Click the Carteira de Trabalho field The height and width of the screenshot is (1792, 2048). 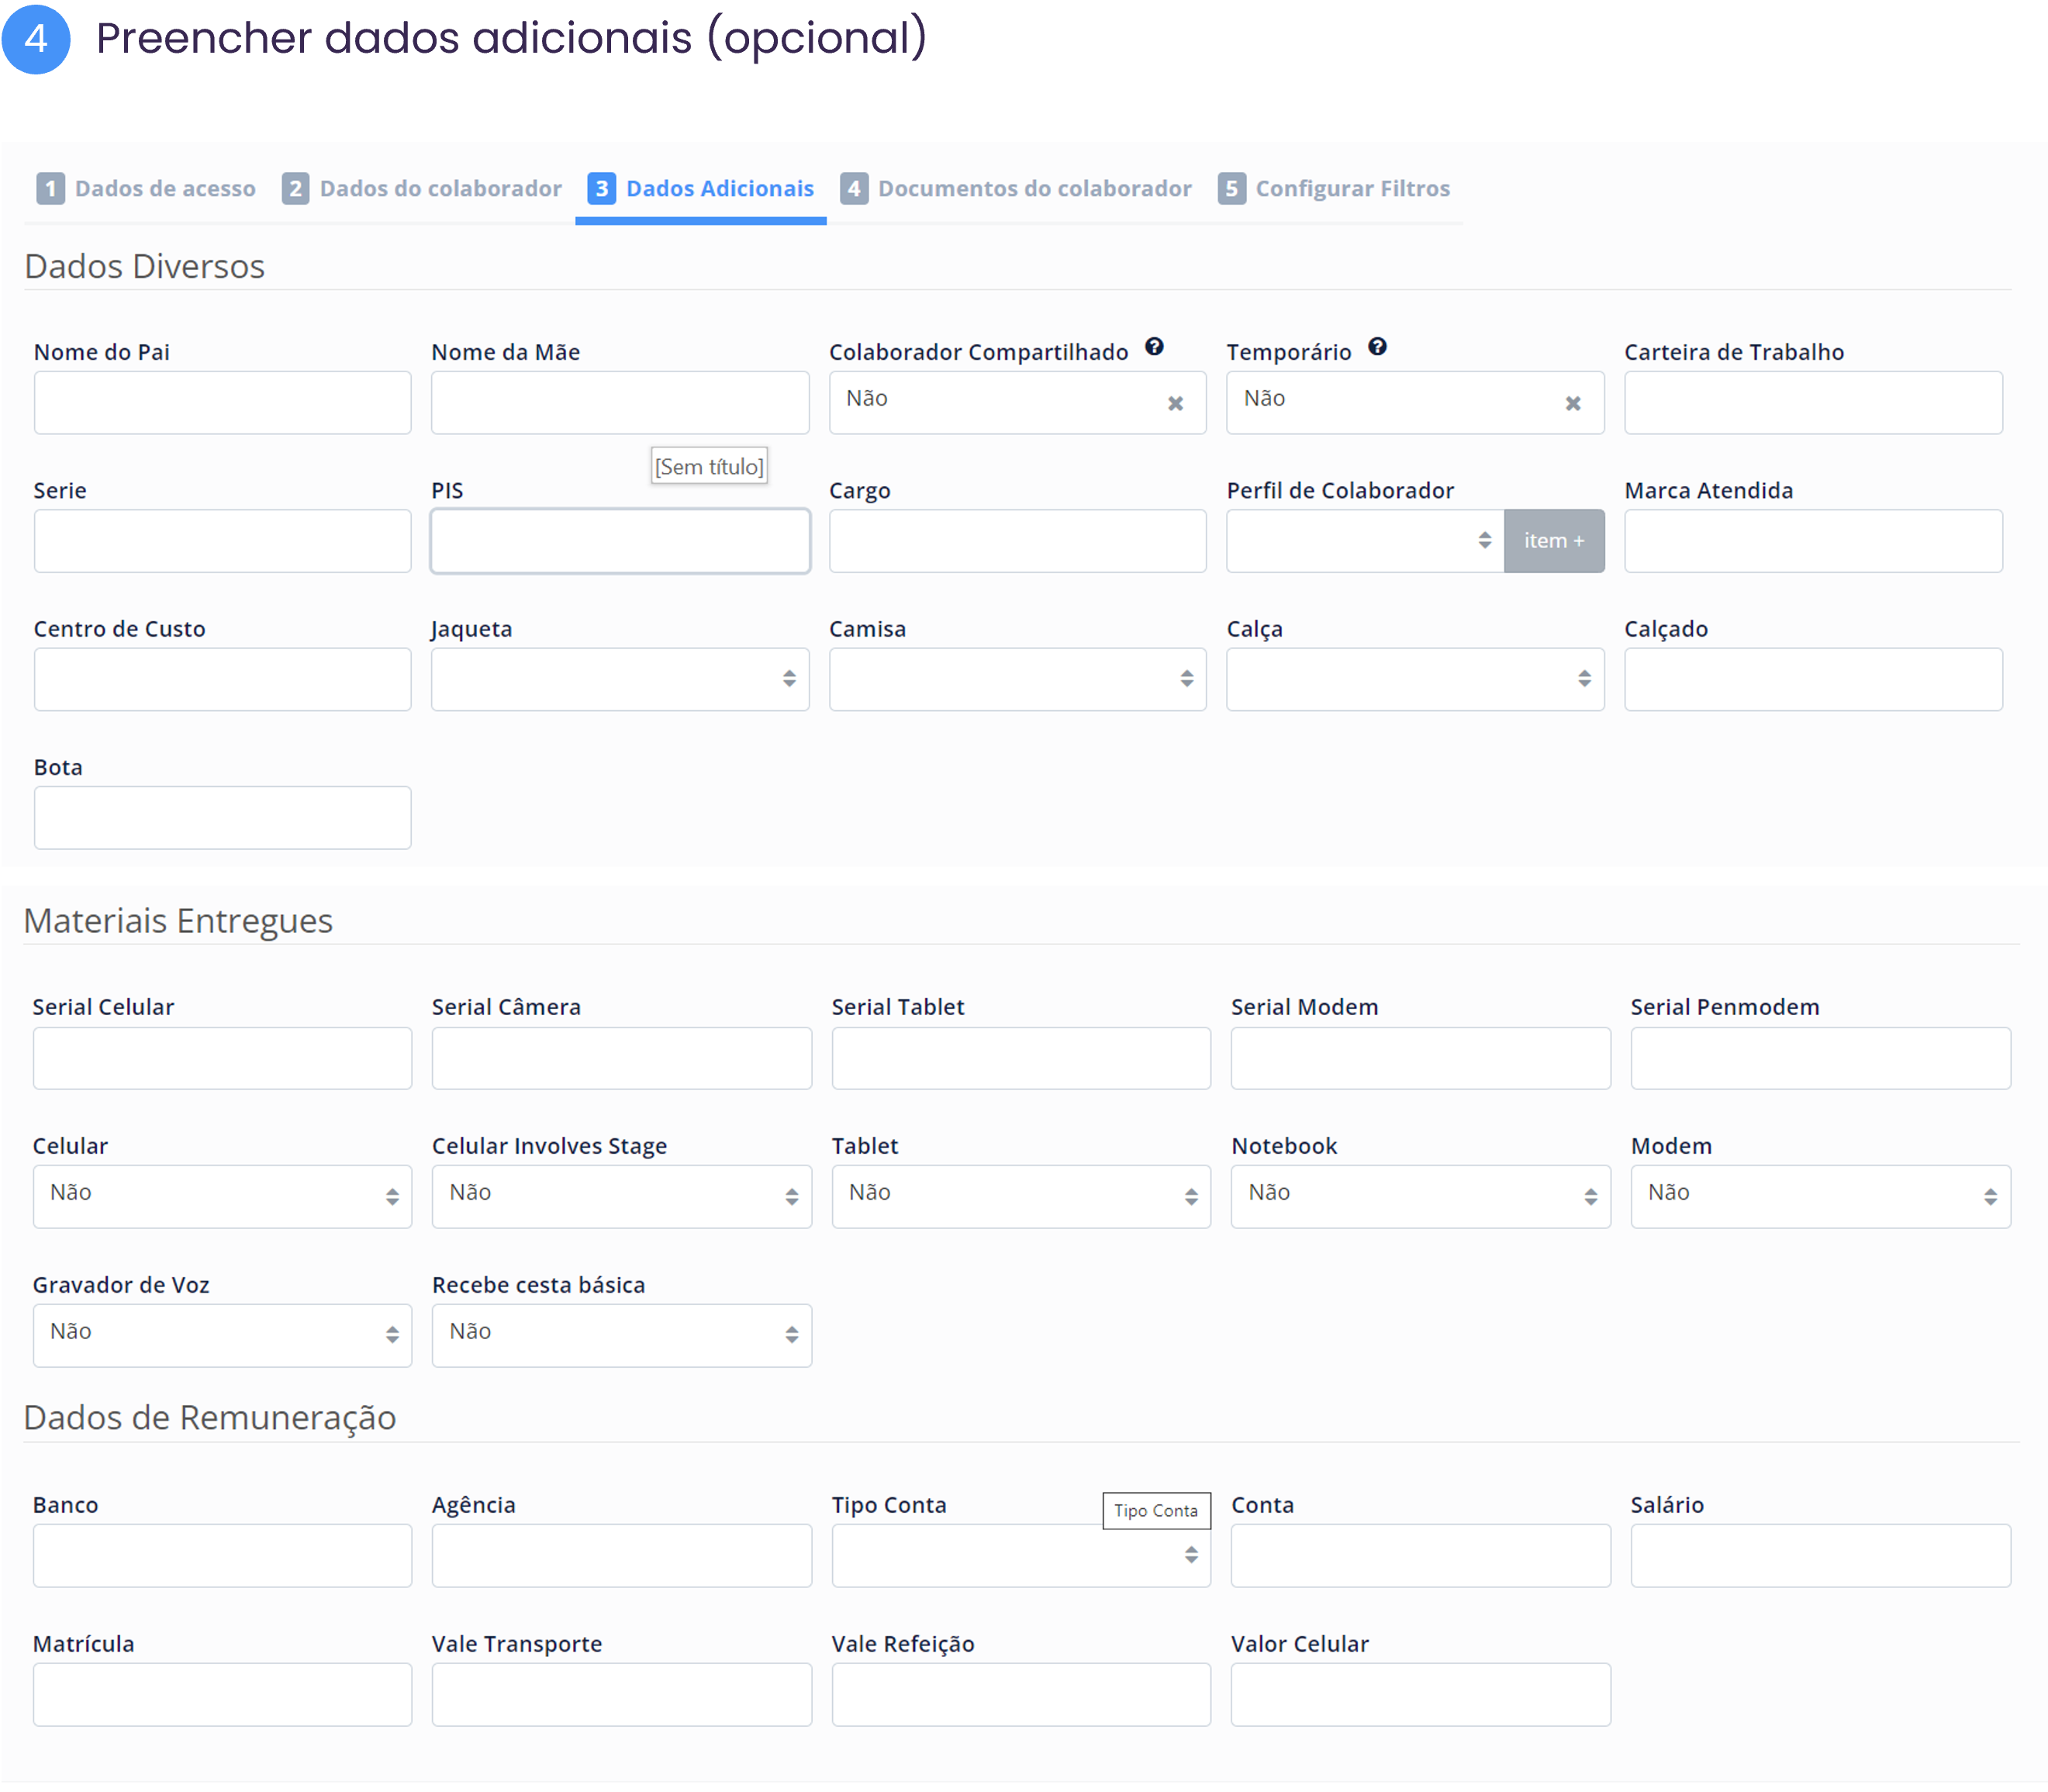coord(1813,402)
